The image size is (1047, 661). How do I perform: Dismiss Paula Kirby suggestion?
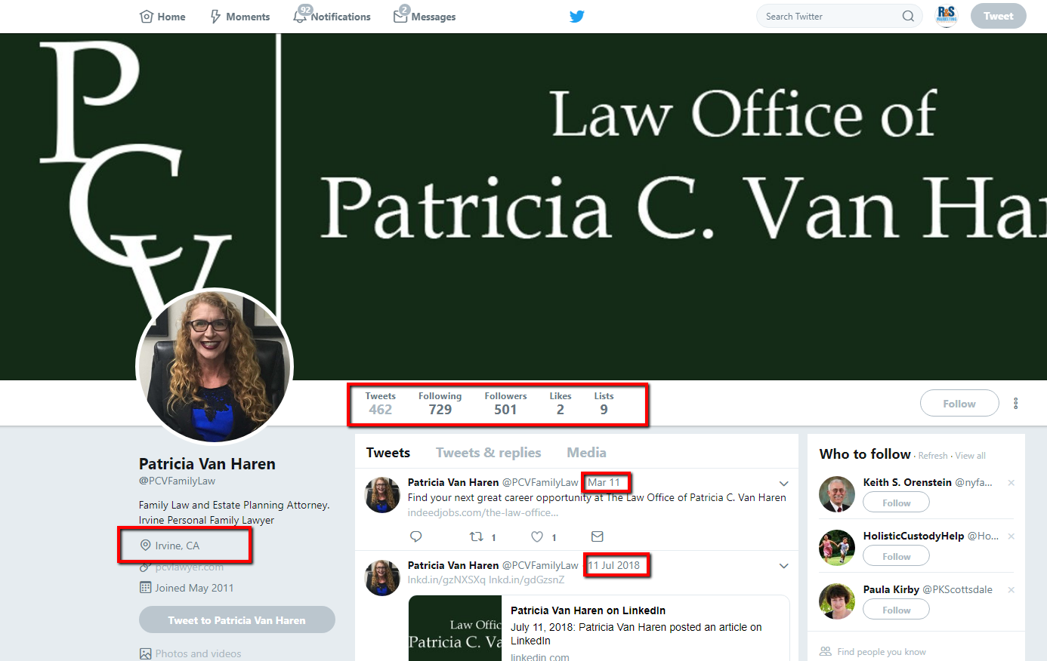[x=1011, y=590]
